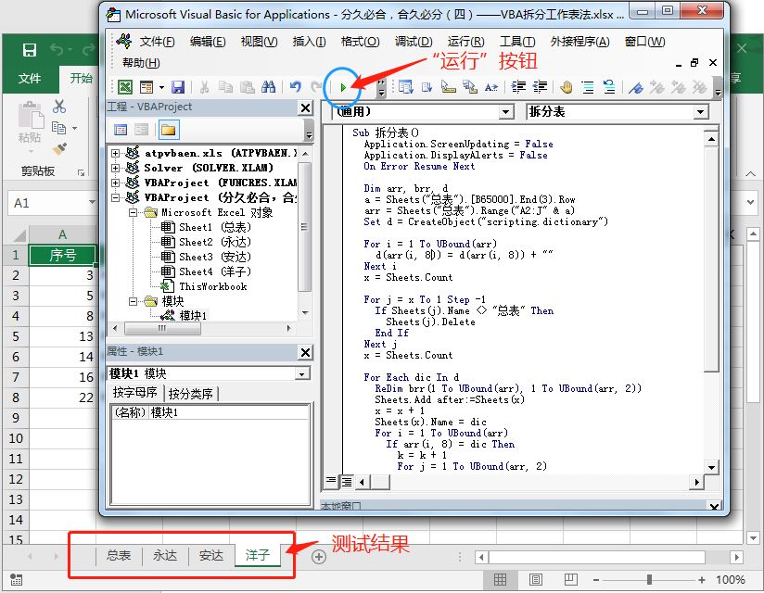Cut code using the scissors icon
Viewport: 764px width, 593px height.
(202, 86)
